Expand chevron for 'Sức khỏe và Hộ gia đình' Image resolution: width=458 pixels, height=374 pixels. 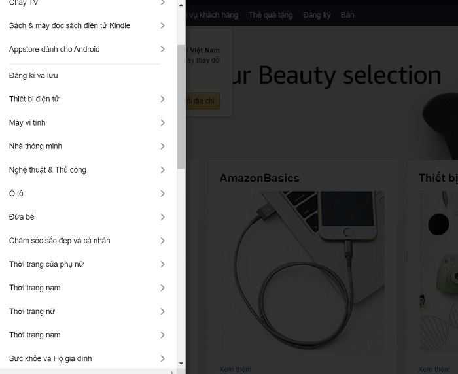tap(163, 358)
